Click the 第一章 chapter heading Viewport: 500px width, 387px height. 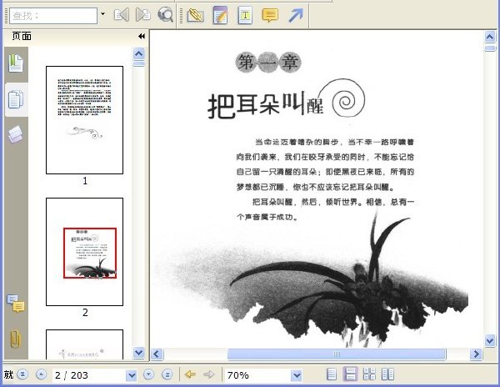268,62
